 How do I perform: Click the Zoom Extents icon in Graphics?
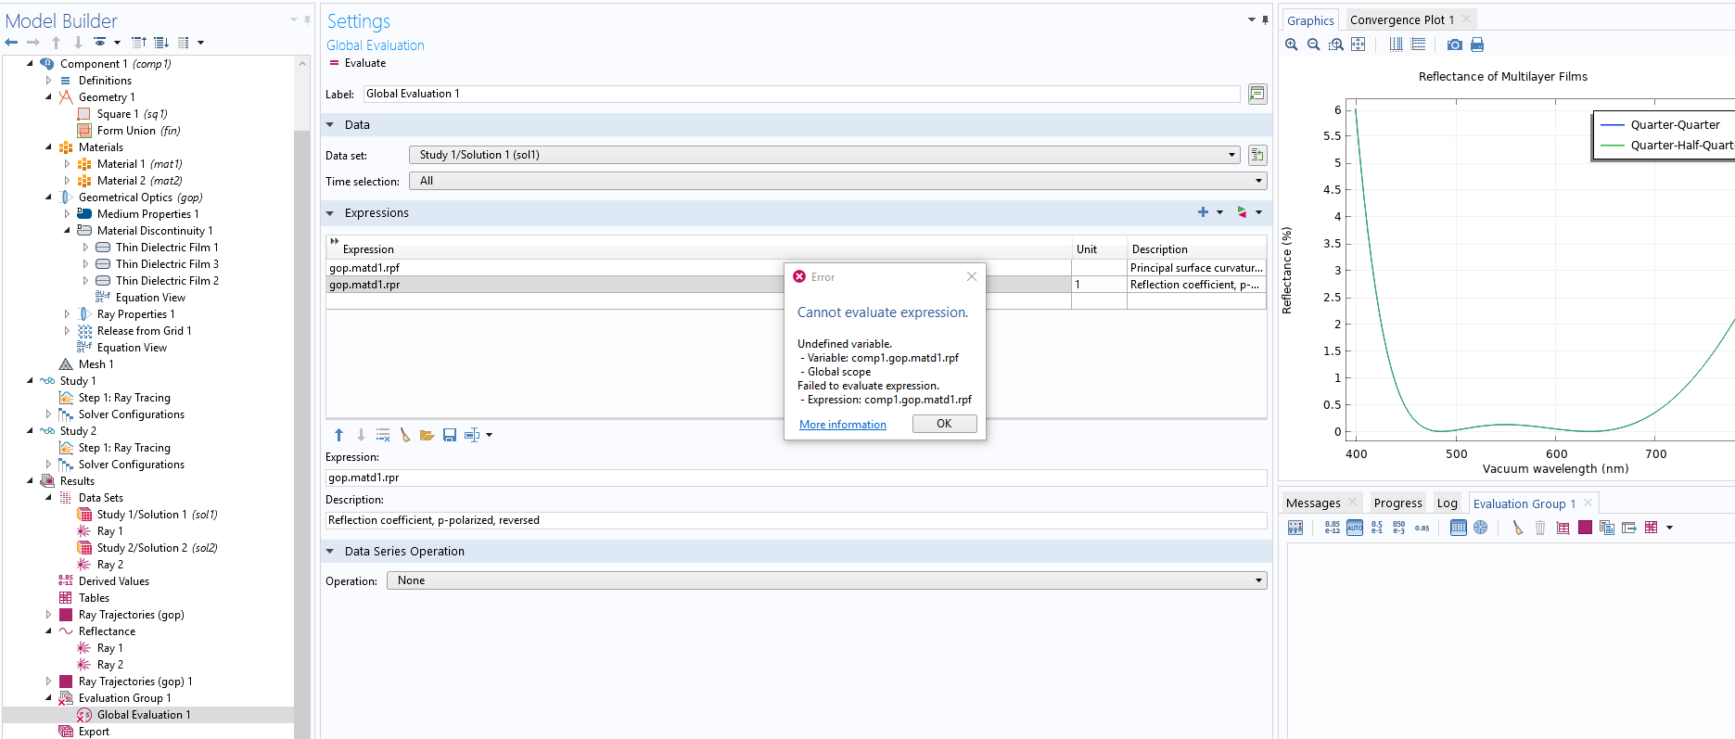click(1358, 45)
